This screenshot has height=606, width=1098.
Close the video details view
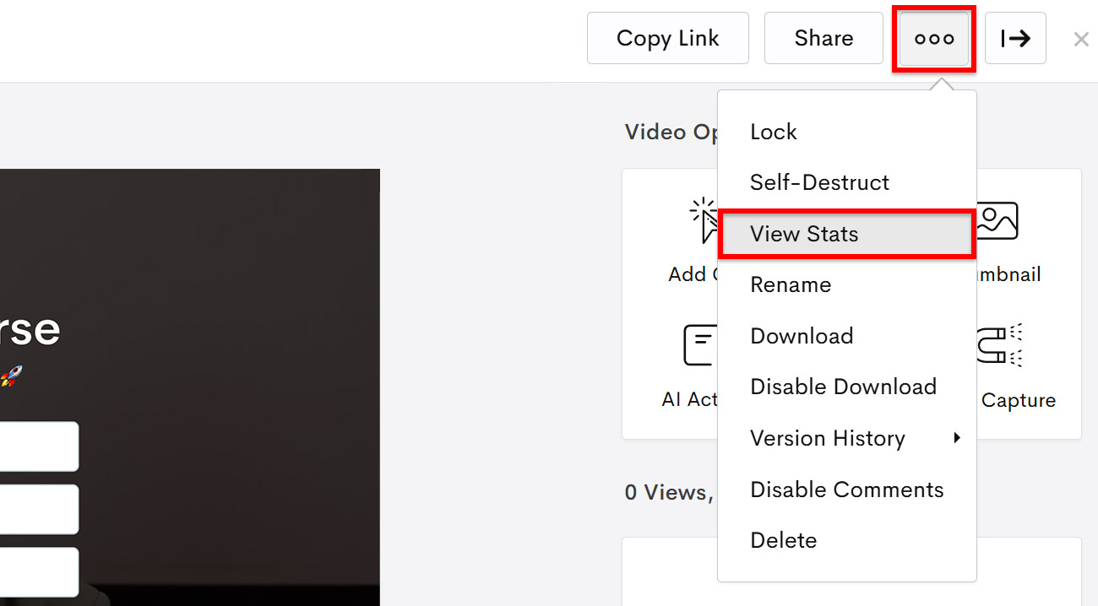click(1080, 39)
